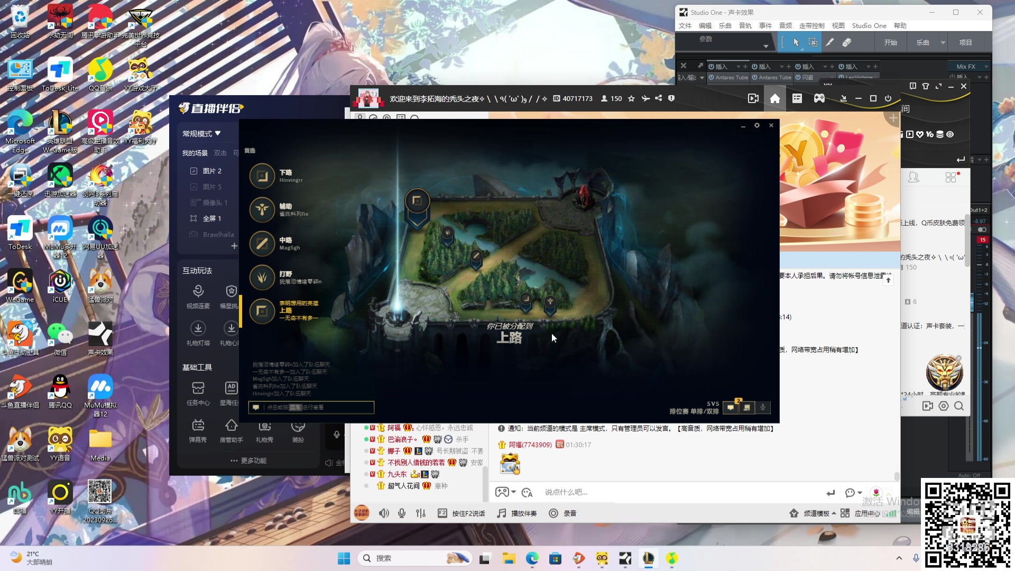
Task: Open chat bubble button in League lobby
Action: click(x=731, y=407)
